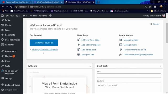The height and width of the screenshot is (94, 168).
Task: Bookmark this page with the star icon
Action: (x=150, y=7)
